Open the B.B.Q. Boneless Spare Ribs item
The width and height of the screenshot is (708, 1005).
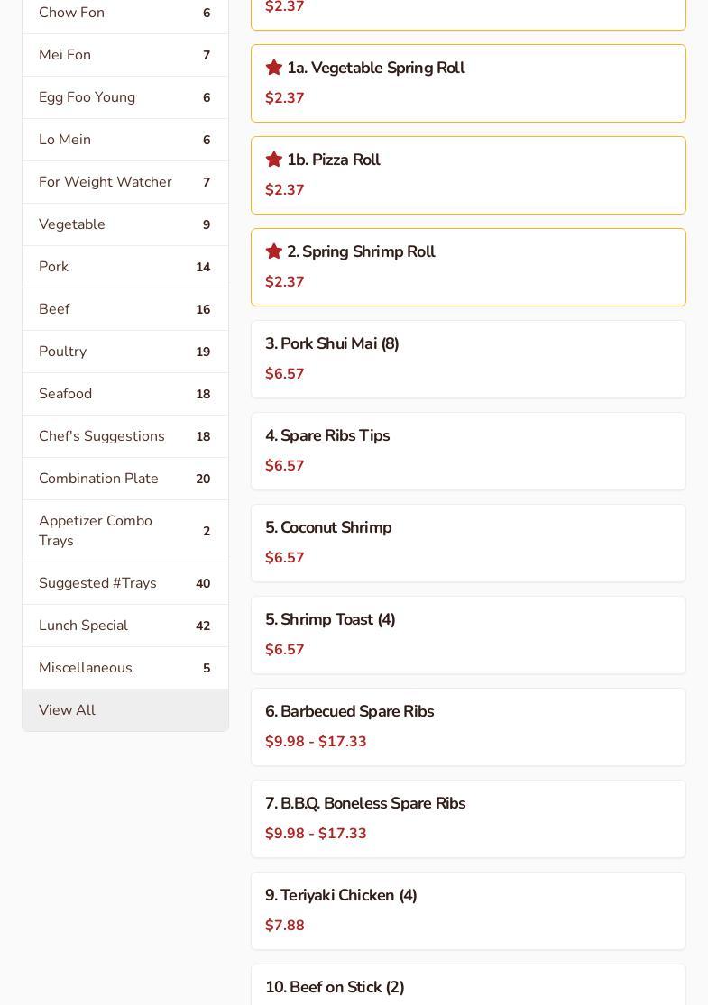[x=468, y=818]
